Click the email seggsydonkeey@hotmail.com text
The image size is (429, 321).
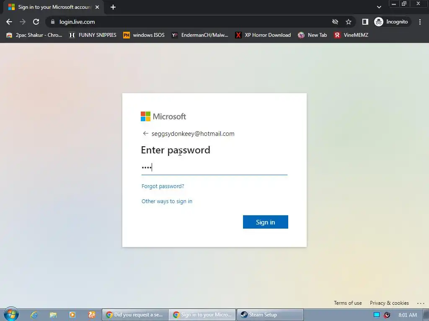pyautogui.click(x=193, y=134)
